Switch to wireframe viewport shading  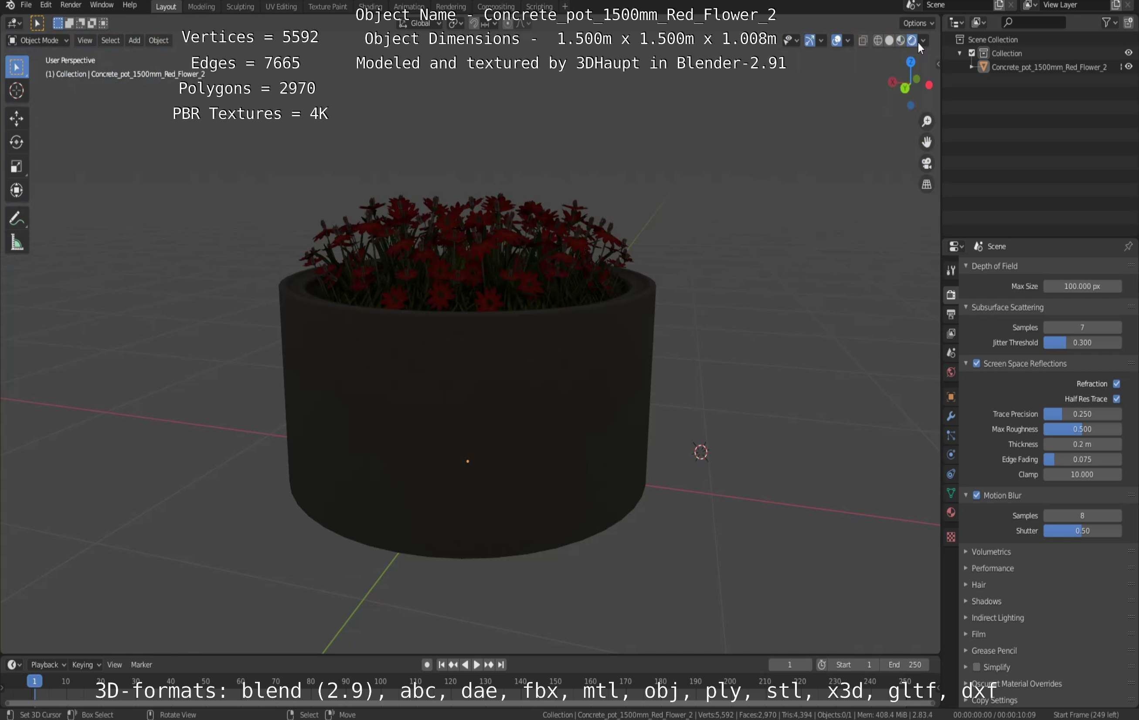[878, 41]
